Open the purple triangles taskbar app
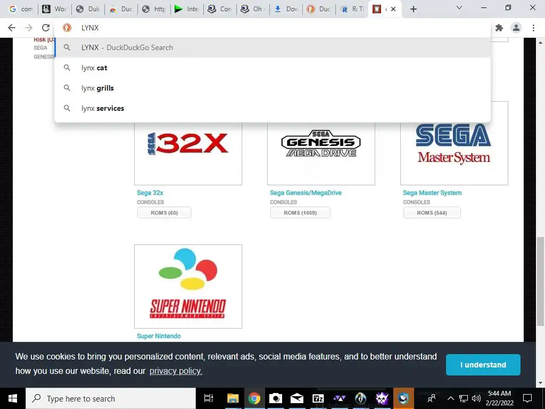Screen dimensions: 545x409 (x=339, y=398)
